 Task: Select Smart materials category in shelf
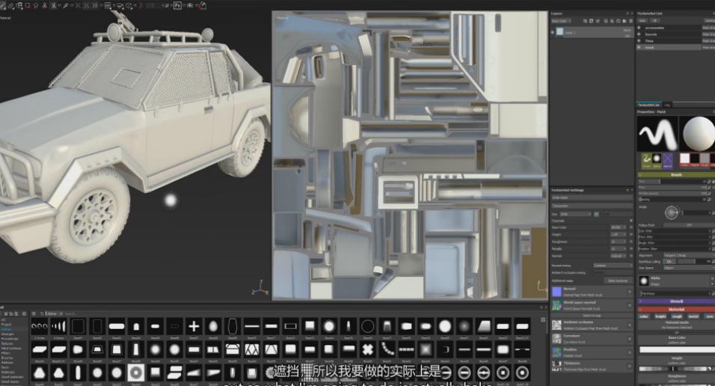(12, 377)
